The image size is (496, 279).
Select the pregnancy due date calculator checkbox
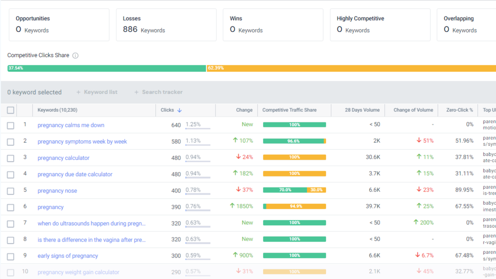(10, 175)
